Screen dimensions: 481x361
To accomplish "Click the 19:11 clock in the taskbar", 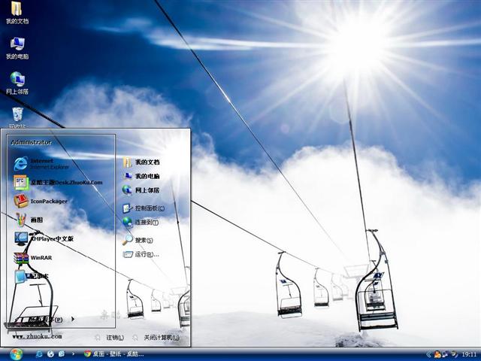I will pos(469,354).
